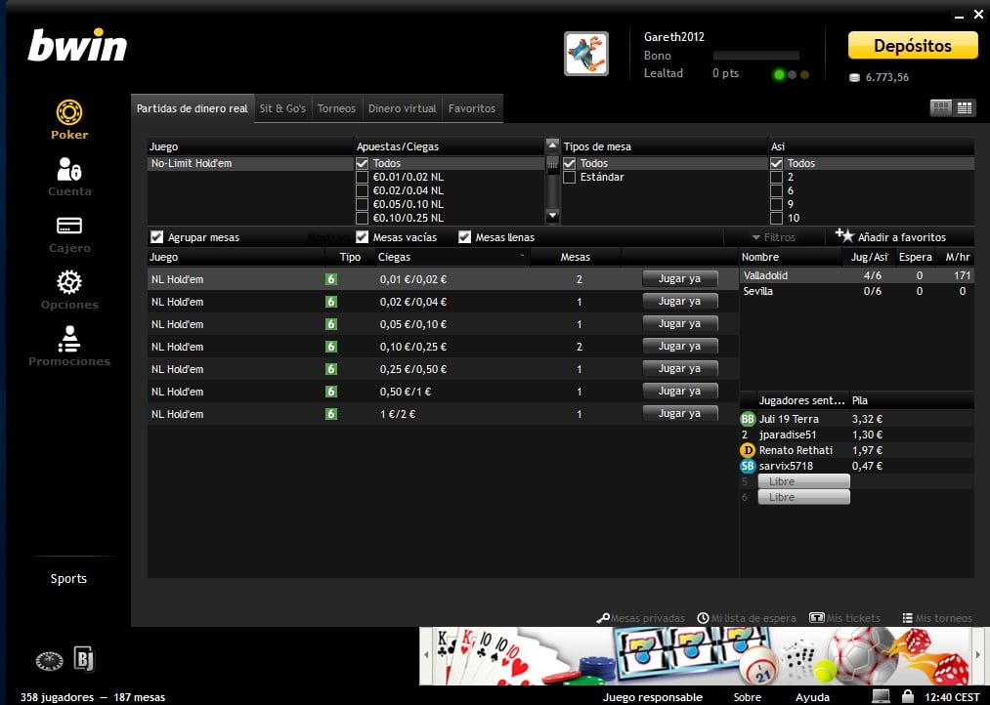Click the lock icon in status bar

click(907, 696)
